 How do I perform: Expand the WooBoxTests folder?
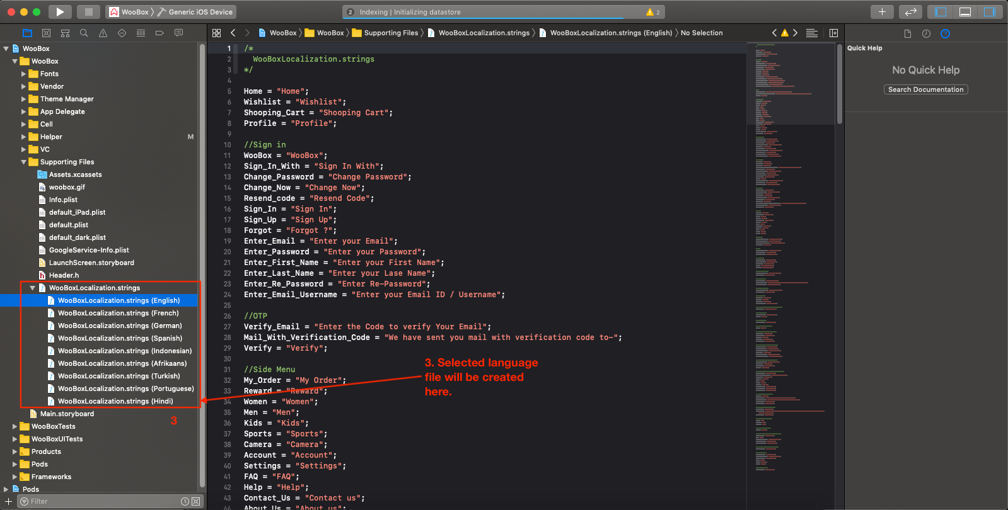coord(14,426)
